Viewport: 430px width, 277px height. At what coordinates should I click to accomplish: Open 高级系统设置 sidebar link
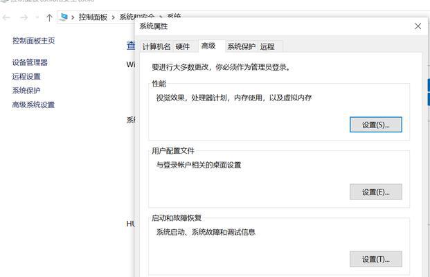point(33,105)
